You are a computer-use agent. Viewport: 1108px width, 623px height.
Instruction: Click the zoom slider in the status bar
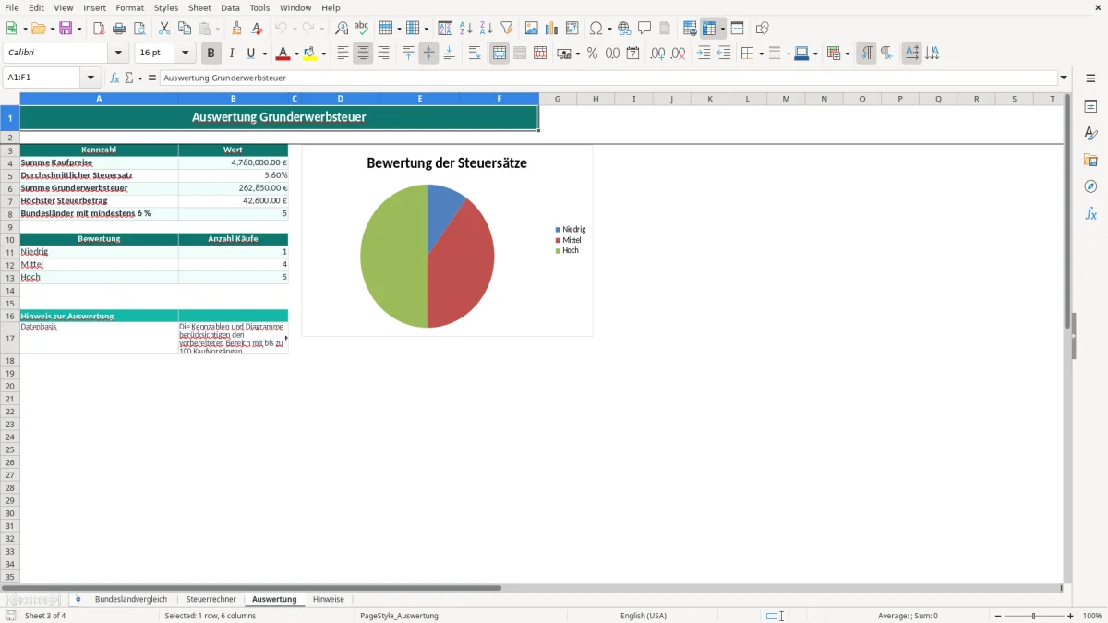[x=1034, y=616]
